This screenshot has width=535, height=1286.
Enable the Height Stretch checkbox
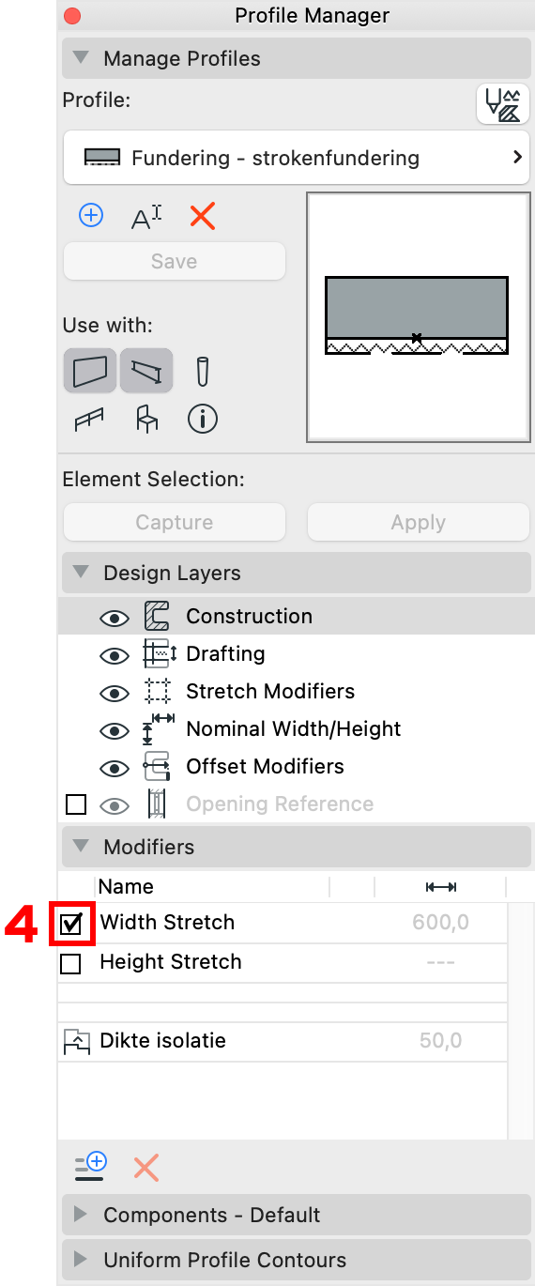(70, 963)
